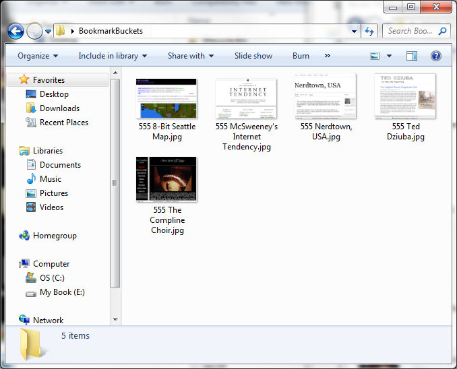This screenshot has height=369, width=457.
Task: Click the OS (C:) drive icon
Action: click(31, 277)
